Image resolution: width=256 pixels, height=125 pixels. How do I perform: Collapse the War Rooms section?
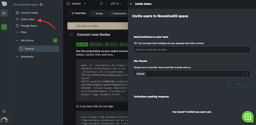point(17,41)
